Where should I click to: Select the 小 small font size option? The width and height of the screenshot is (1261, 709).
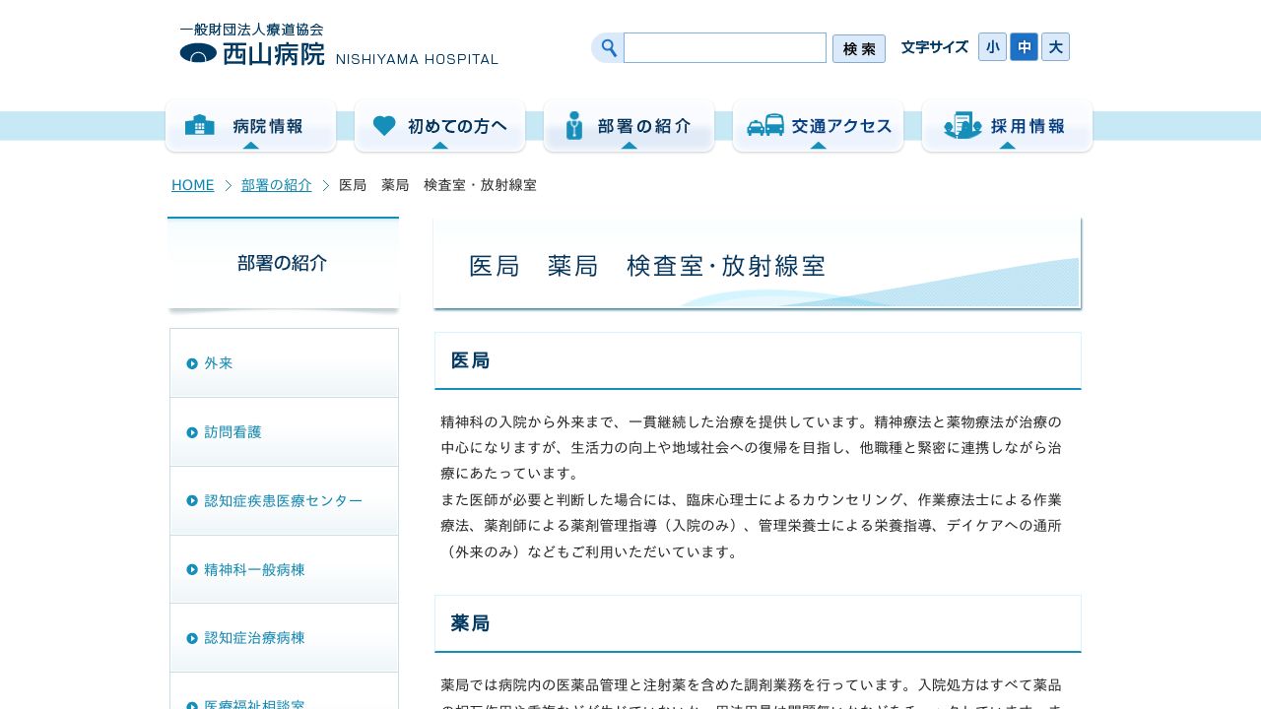coord(992,46)
